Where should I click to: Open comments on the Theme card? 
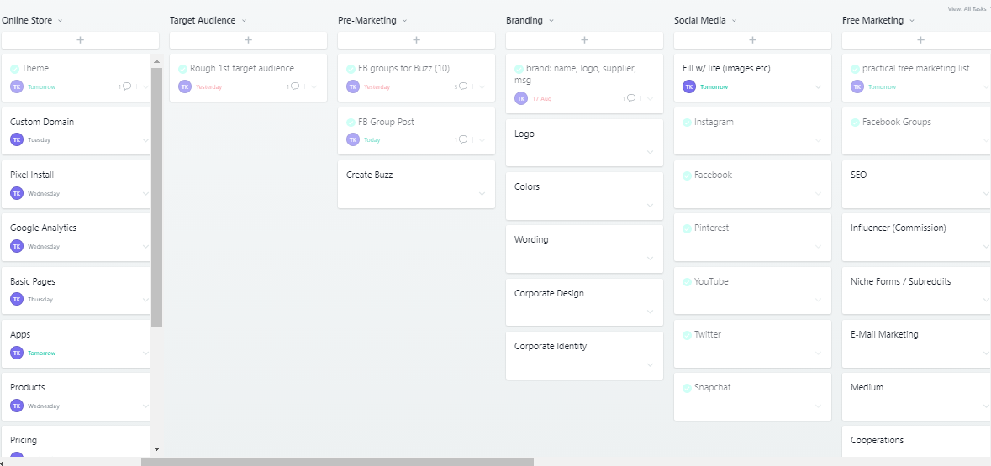[x=127, y=86]
